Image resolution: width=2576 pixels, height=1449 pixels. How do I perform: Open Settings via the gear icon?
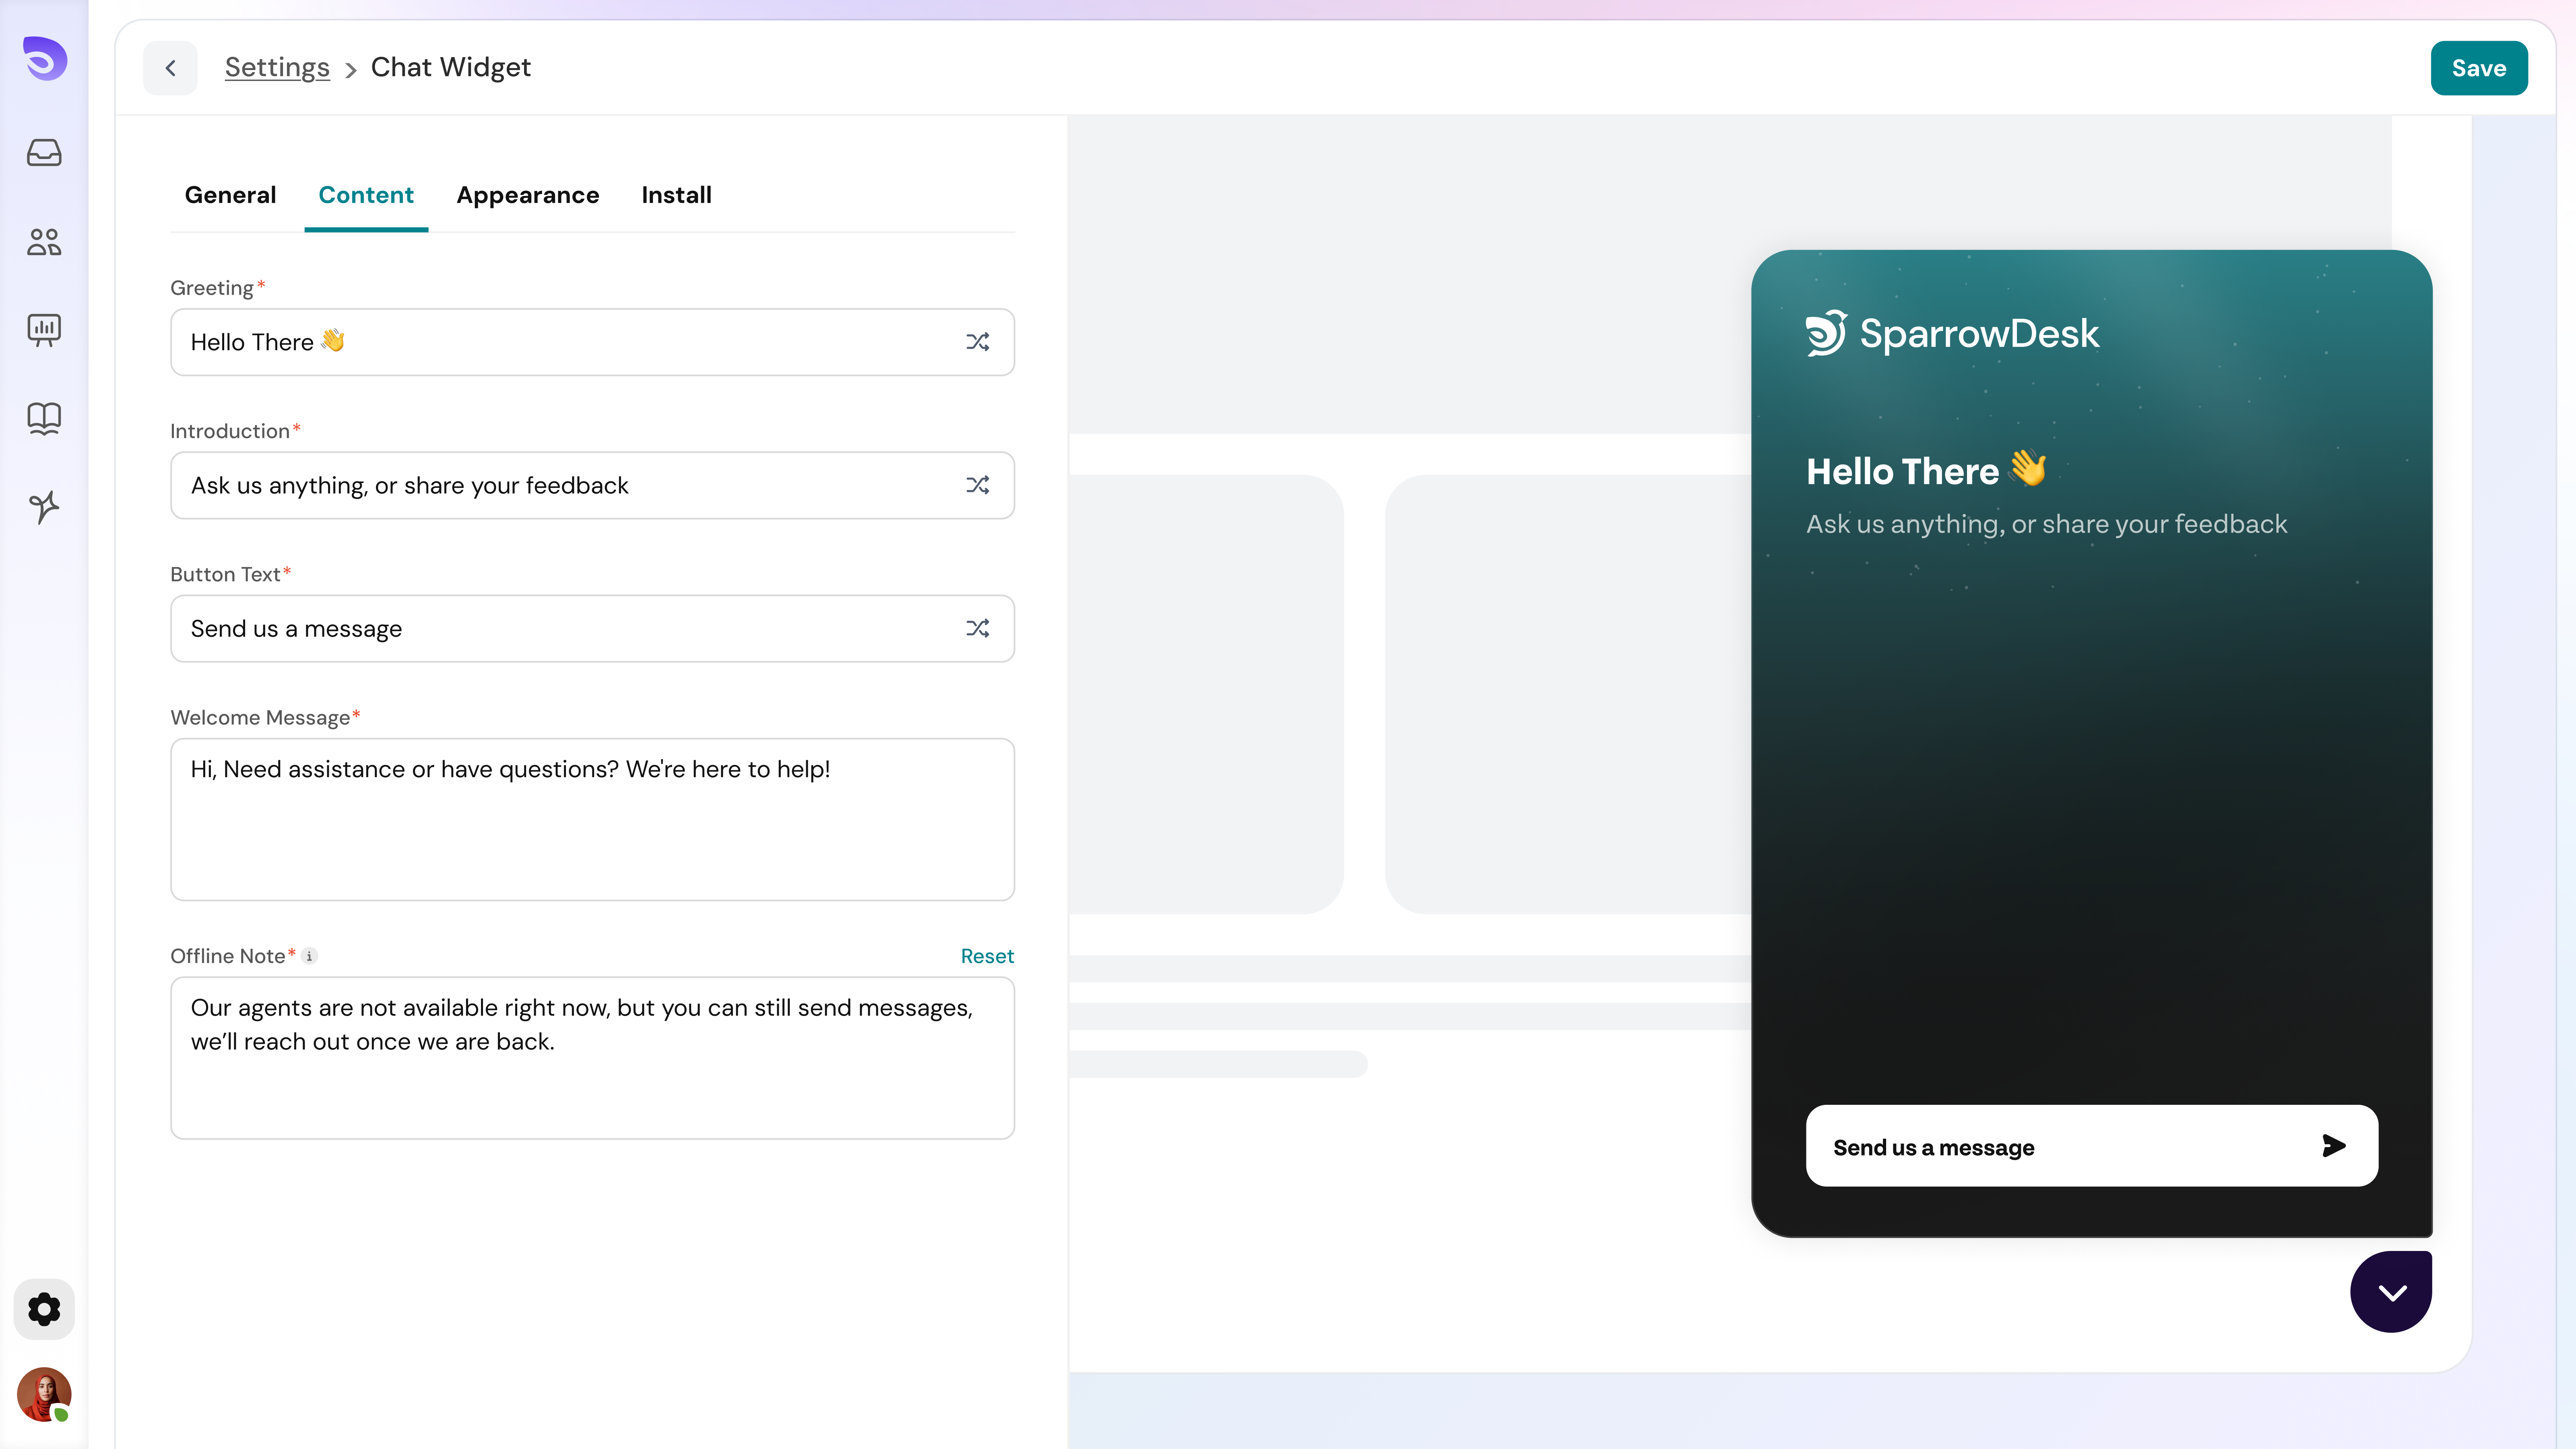coord(43,1309)
